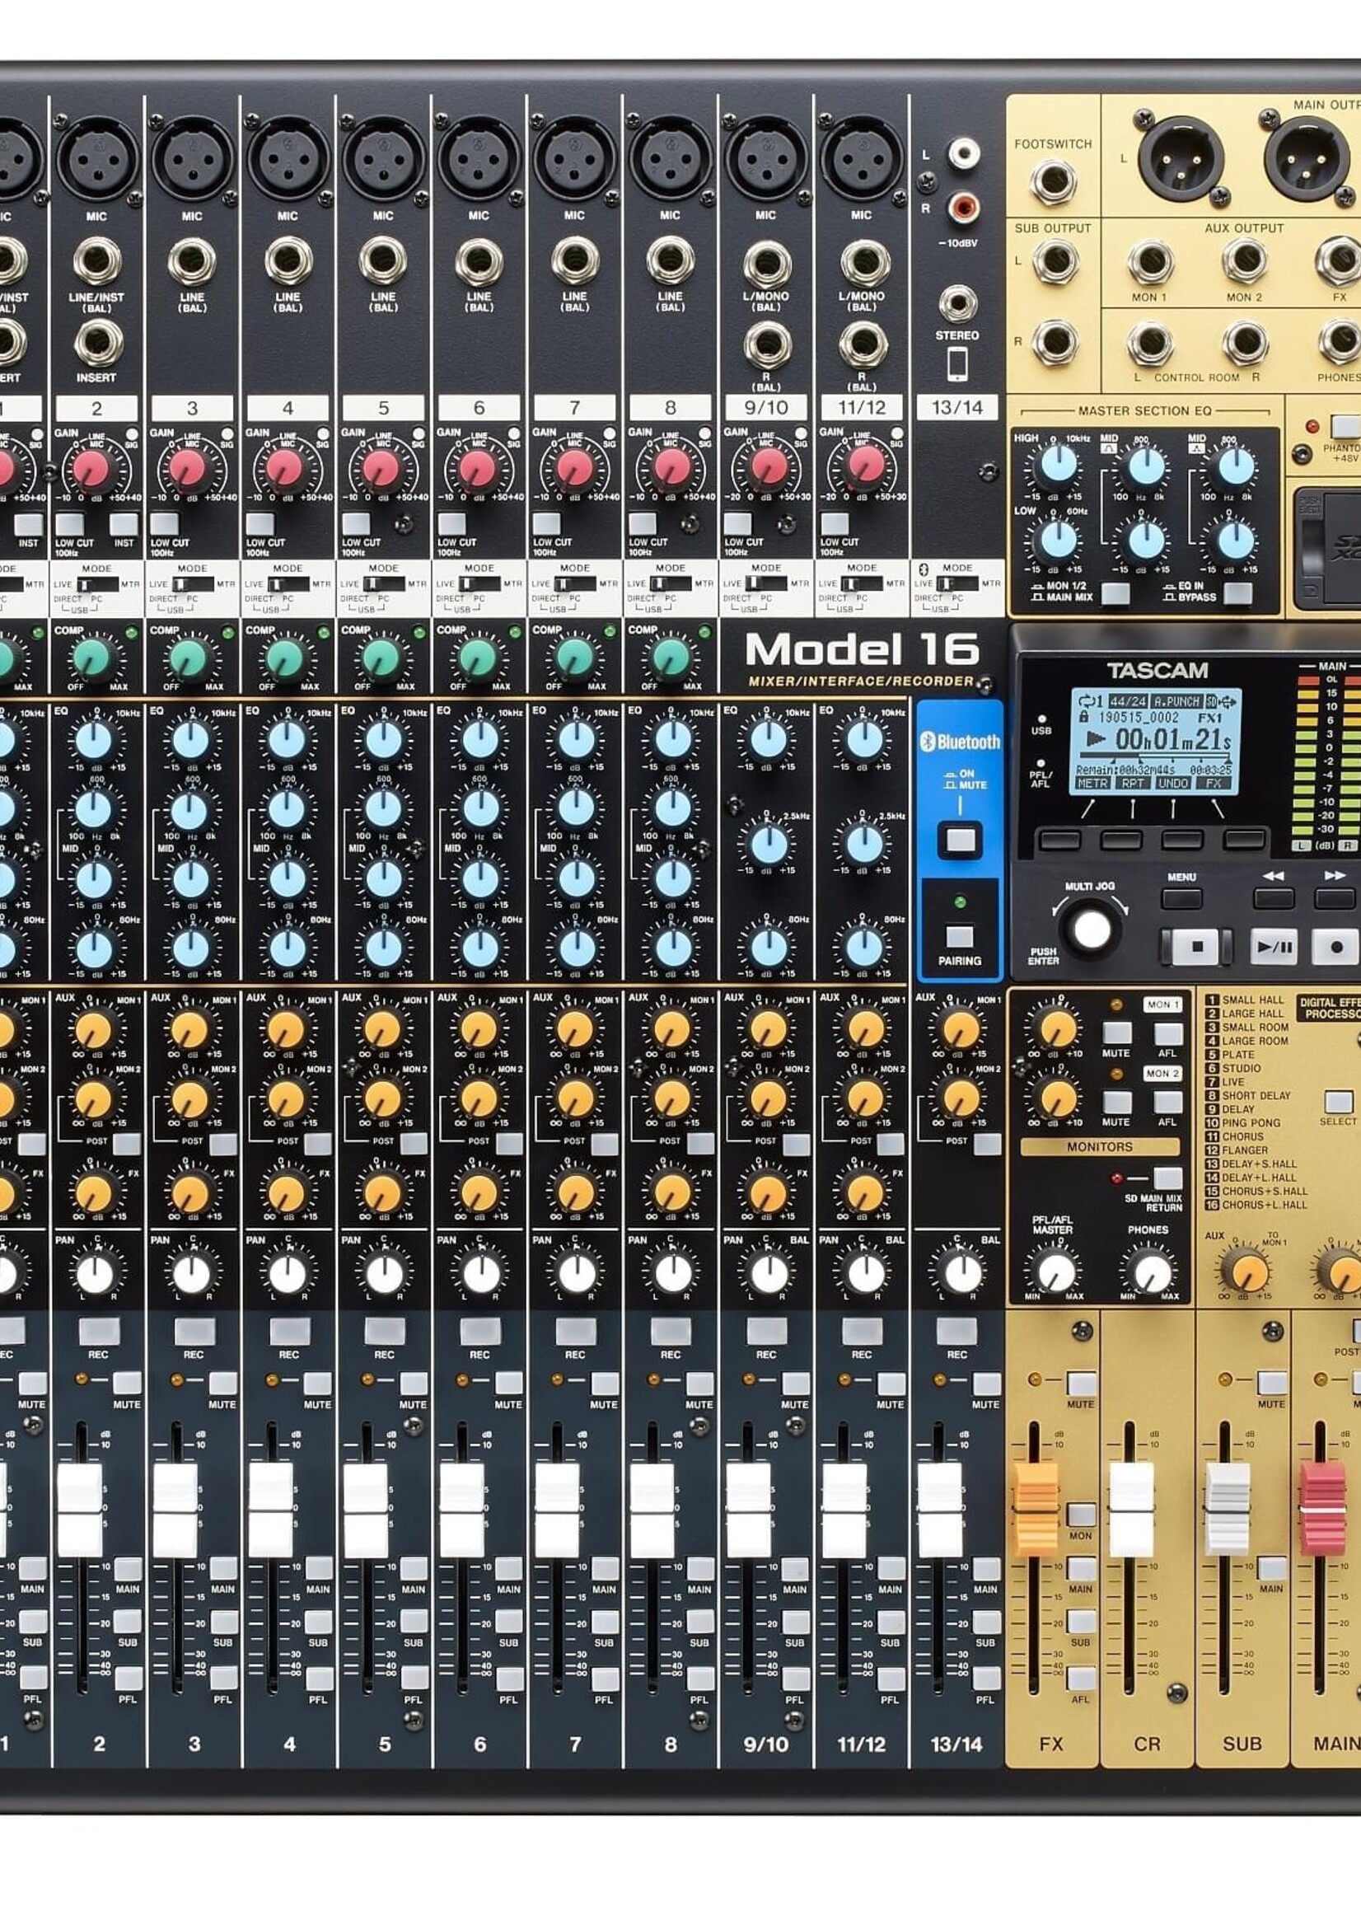Tap the AFL button for MON 1
Screen dimensions: 1361x1906
pyautogui.click(x=1168, y=1033)
